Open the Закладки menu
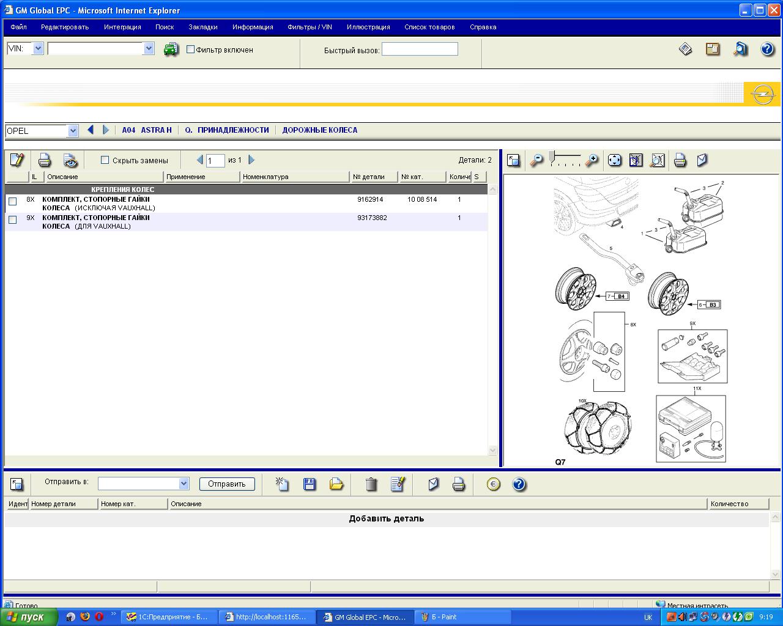This screenshot has width=783, height=626. pyautogui.click(x=203, y=27)
